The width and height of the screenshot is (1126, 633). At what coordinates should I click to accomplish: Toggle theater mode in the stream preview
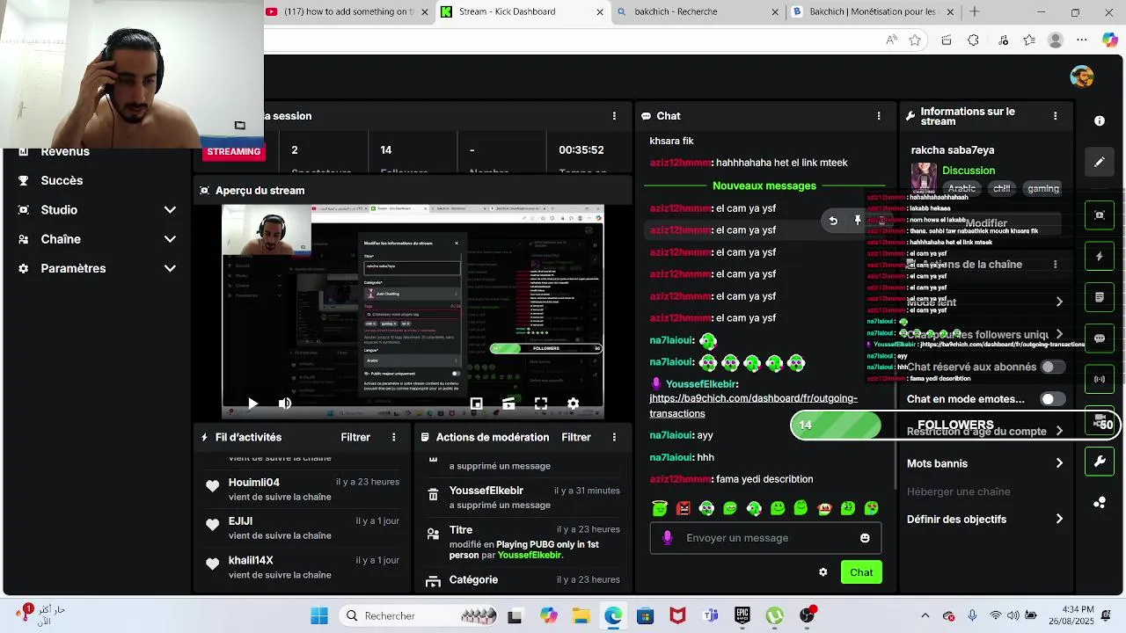pos(508,404)
